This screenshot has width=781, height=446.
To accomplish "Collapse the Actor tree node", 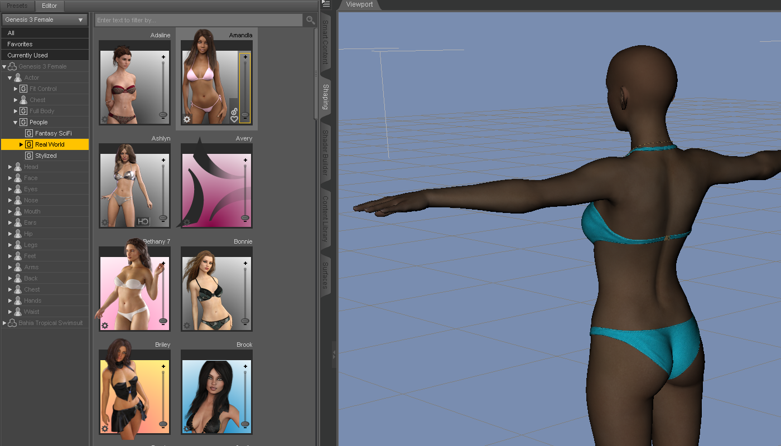I will point(10,77).
